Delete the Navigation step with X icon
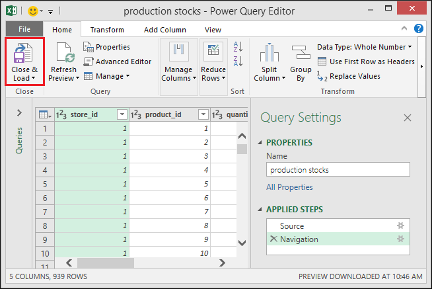The image size is (432, 289). pyautogui.click(x=273, y=239)
